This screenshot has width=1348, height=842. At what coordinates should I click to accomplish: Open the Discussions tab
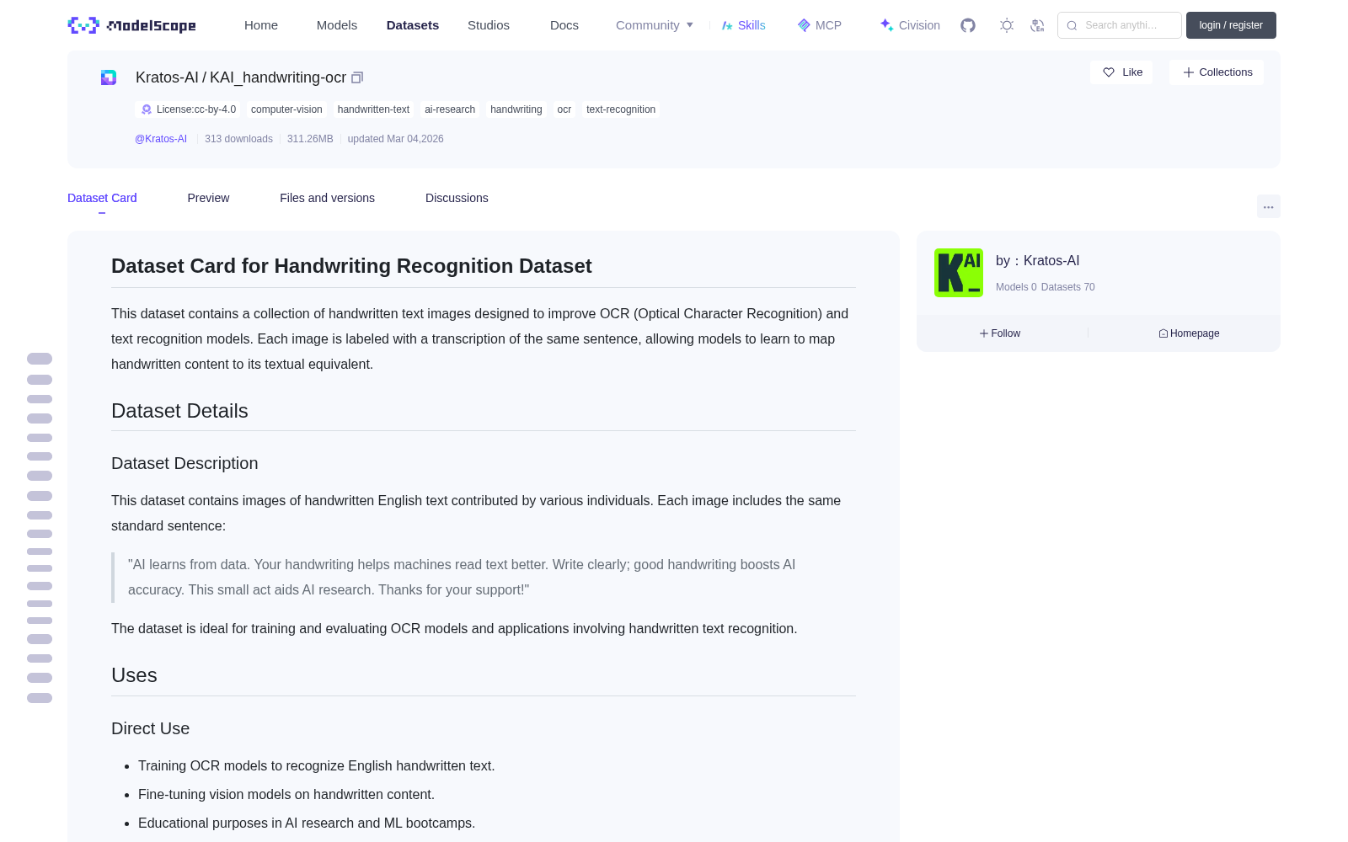coord(457,198)
